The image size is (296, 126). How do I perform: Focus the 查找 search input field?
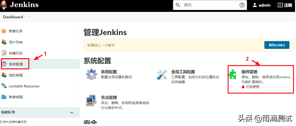[210, 5]
